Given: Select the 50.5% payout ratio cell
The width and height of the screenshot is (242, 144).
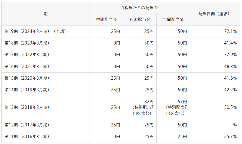Looking at the screenshot, I should (230, 107).
